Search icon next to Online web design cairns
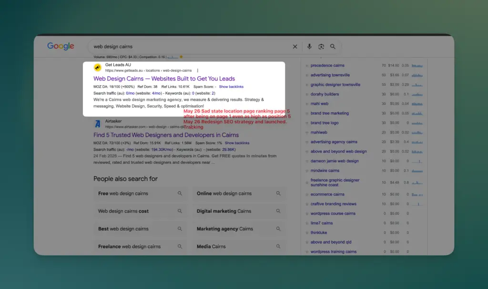488x289 pixels. pos(278,193)
